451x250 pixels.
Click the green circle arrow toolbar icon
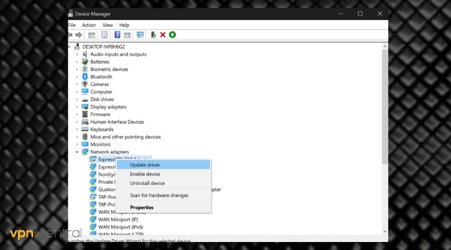tap(172, 35)
